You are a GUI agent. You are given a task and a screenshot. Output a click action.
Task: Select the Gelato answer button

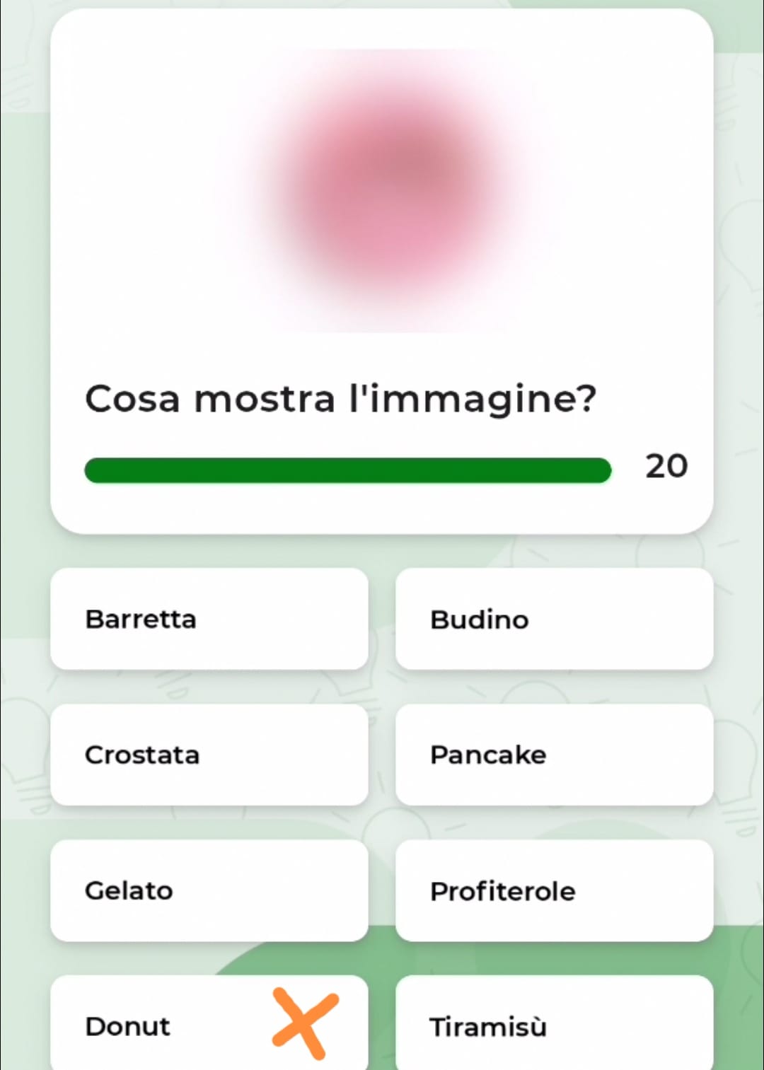tap(209, 890)
